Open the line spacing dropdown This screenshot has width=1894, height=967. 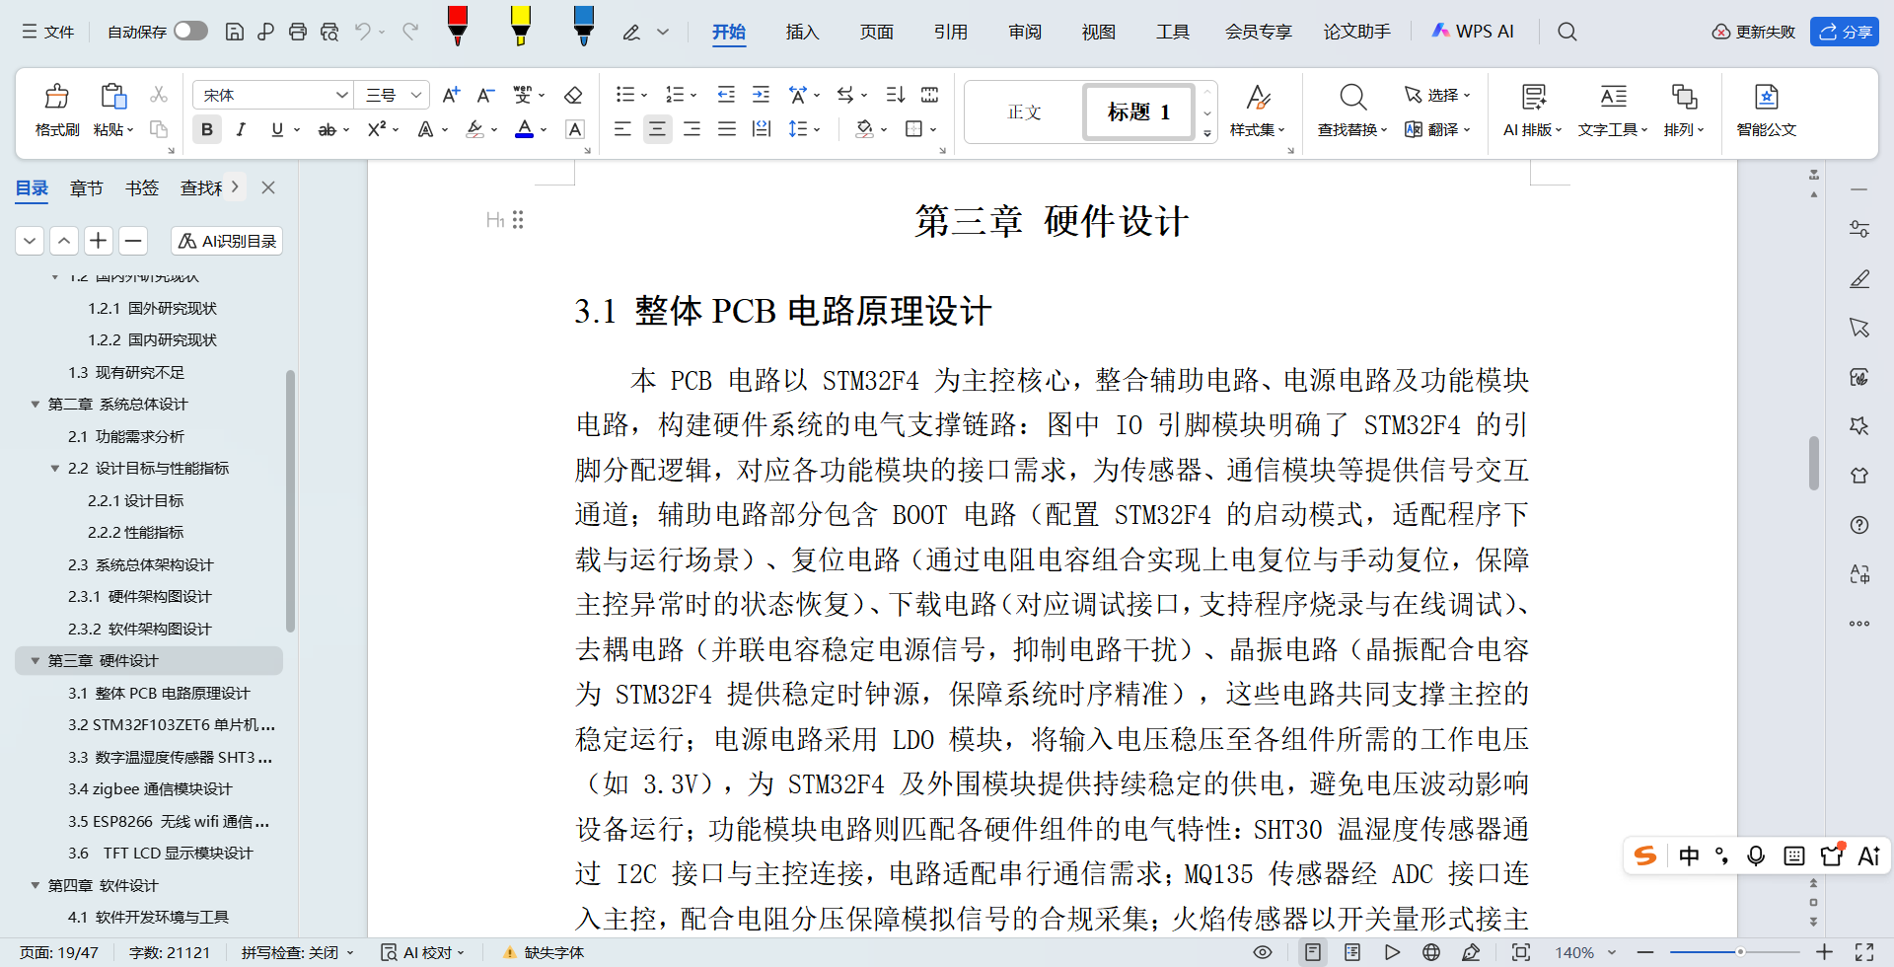[x=817, y=129]
